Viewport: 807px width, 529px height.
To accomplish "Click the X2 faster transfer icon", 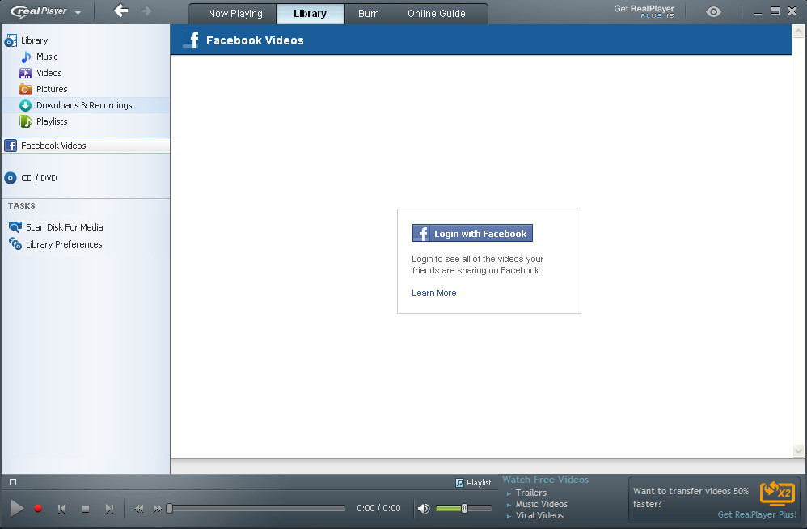I will [x=777, y=494].
